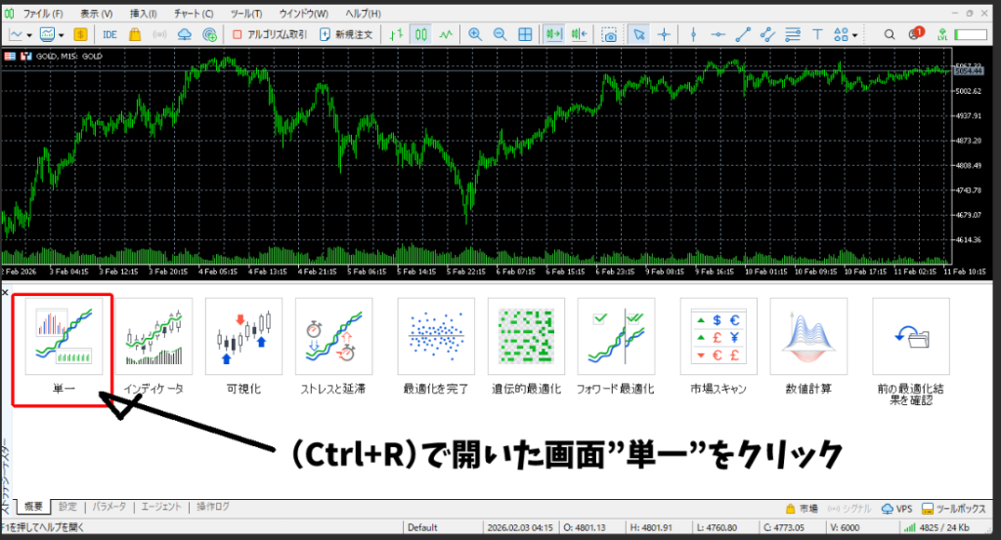Select the crosshair cursor tool
The height and width of the screenshot is (540, 1001).
tap(665, 34)
